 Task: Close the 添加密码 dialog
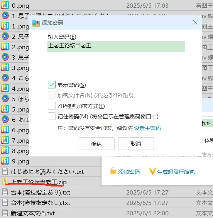click(x=195, y=22)
